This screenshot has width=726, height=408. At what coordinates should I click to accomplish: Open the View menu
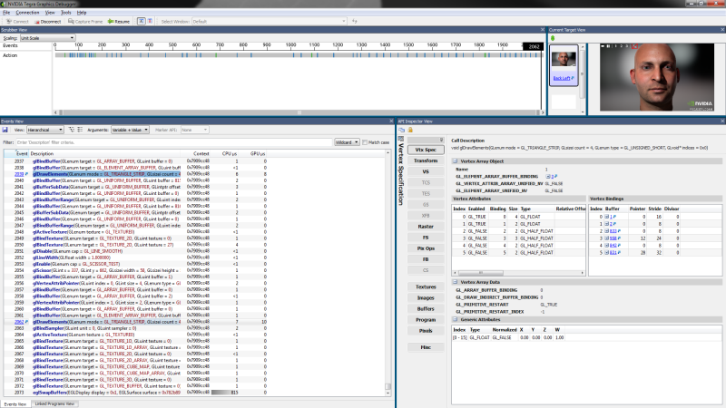point(50,13)
